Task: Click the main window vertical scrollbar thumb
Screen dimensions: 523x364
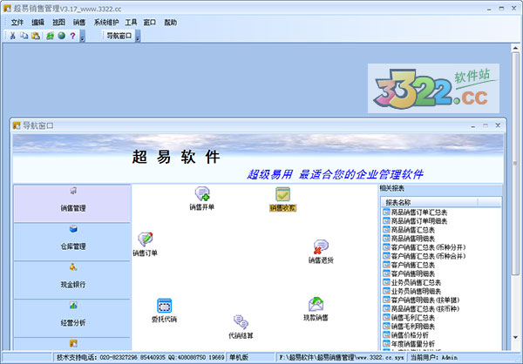Action: 515,164
